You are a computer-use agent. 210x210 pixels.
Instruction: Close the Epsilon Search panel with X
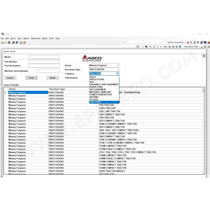[204, 56]
